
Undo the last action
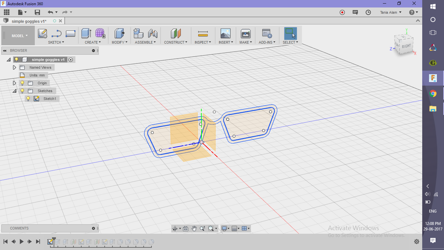coord(50,12)
